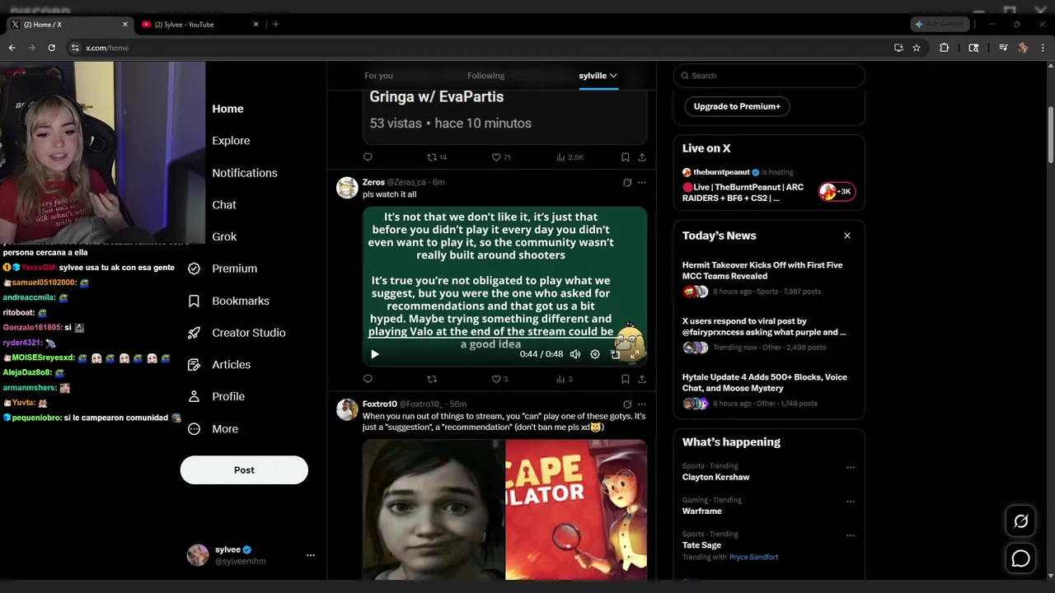
Task: Expand the sylville list dropdown chevron
Action: tap(613, 76)
